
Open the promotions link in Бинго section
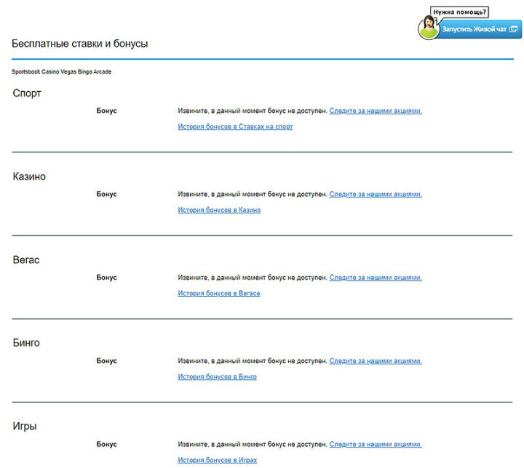pos(375,361)
